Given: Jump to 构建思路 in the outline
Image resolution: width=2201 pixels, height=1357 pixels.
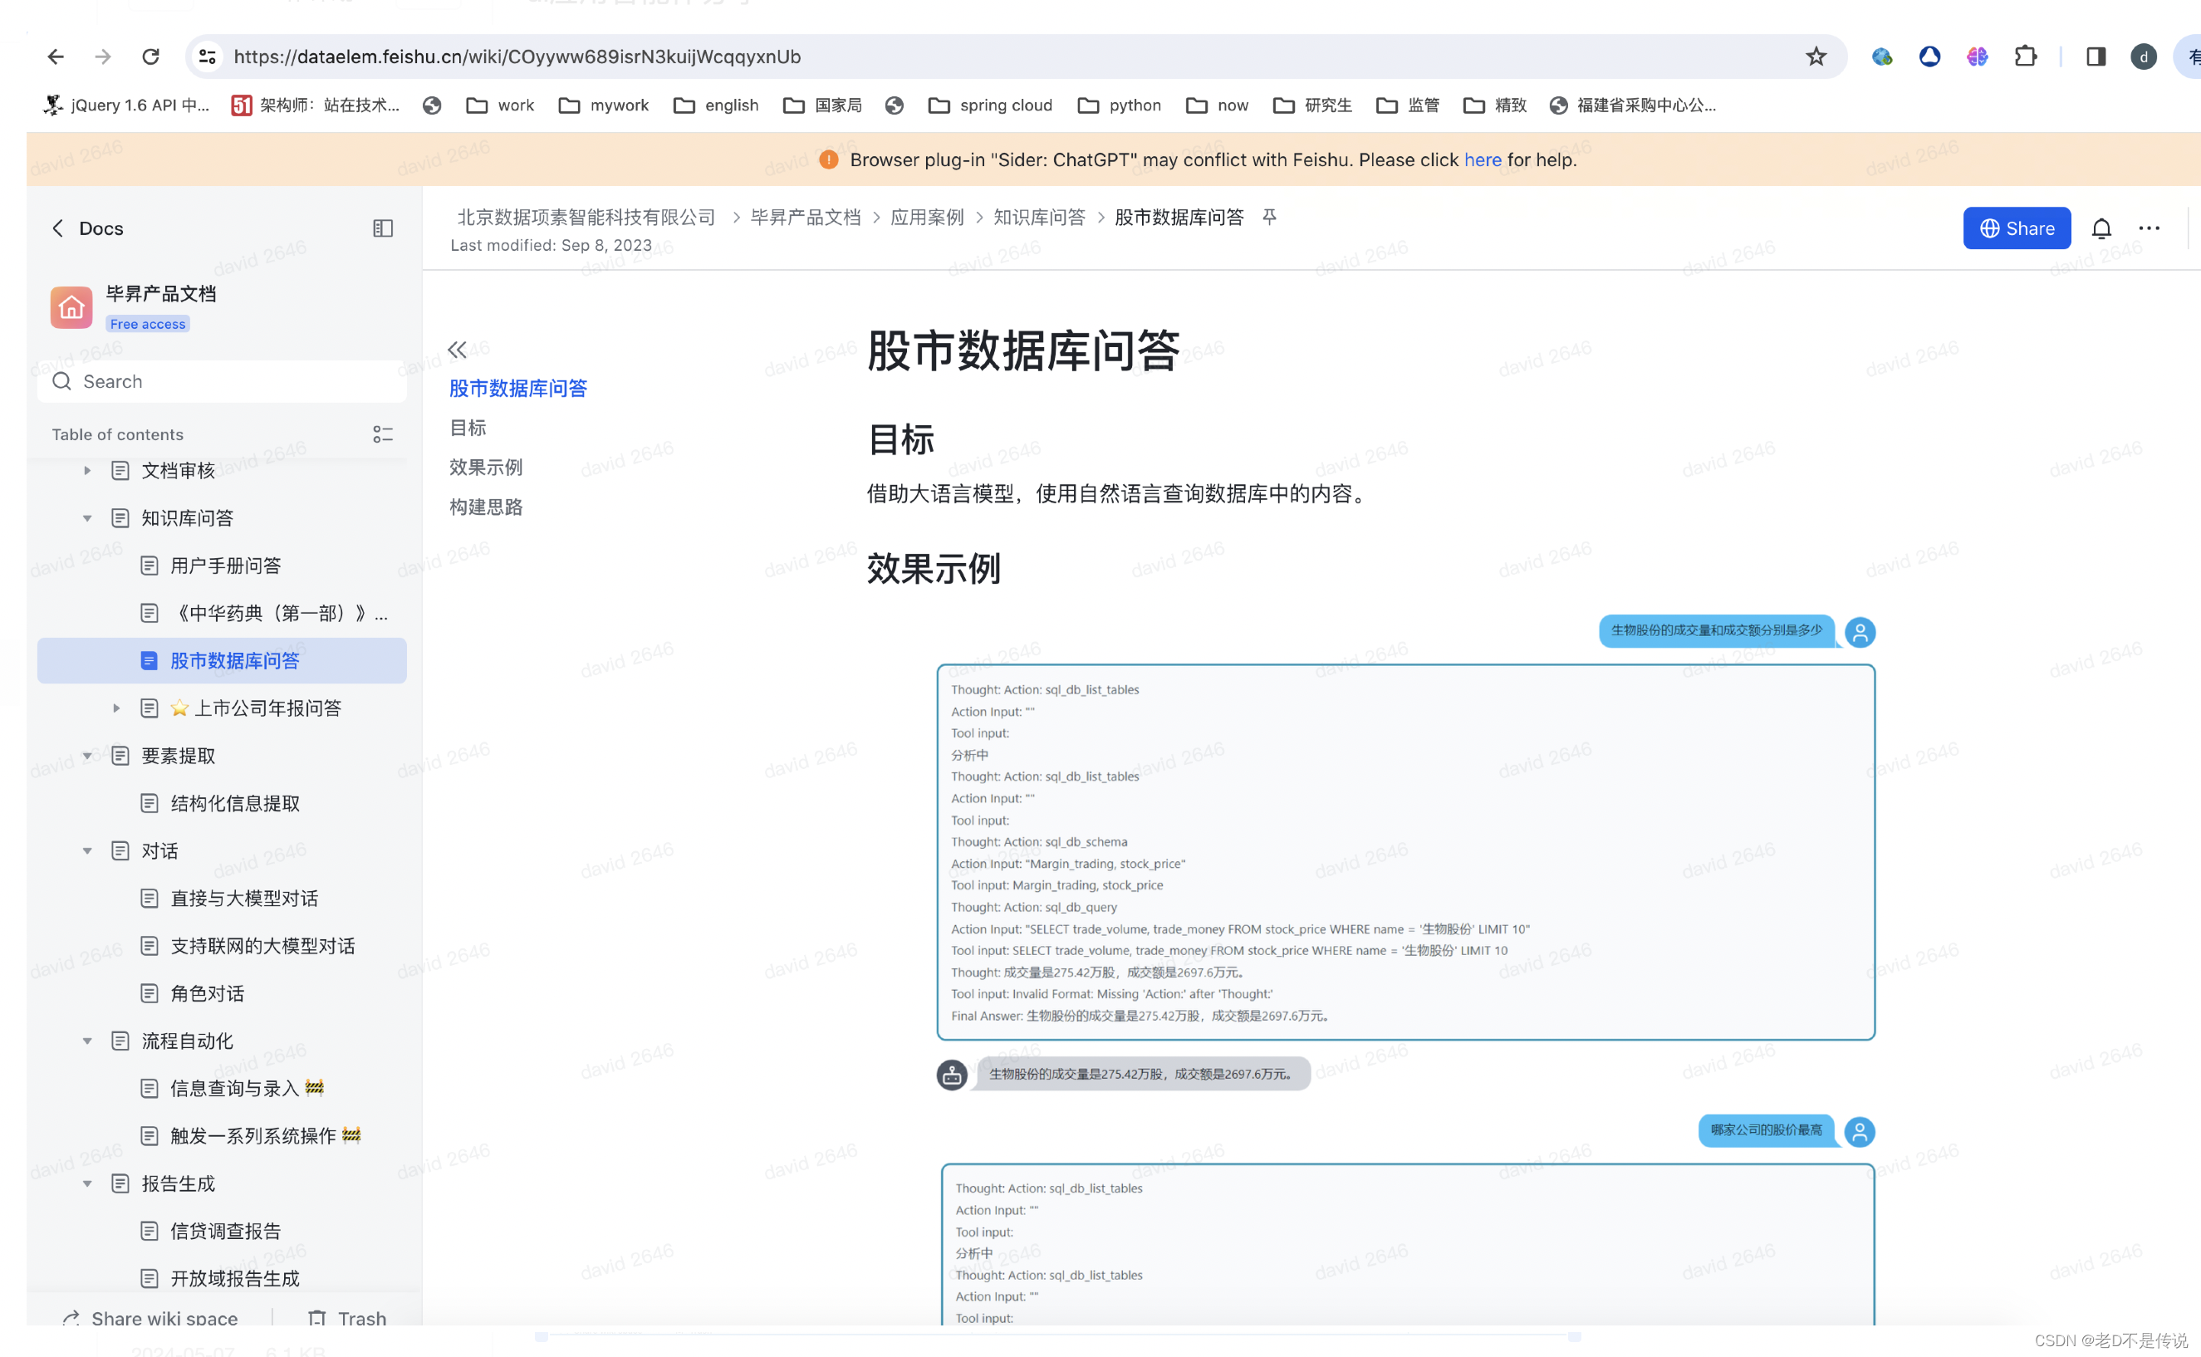Looking at the screenshot, I should coord(486,507).
